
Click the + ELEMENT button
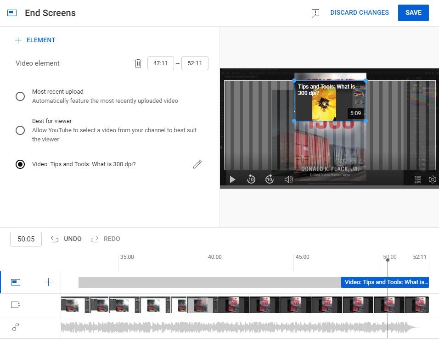click(x=35, y=40)
